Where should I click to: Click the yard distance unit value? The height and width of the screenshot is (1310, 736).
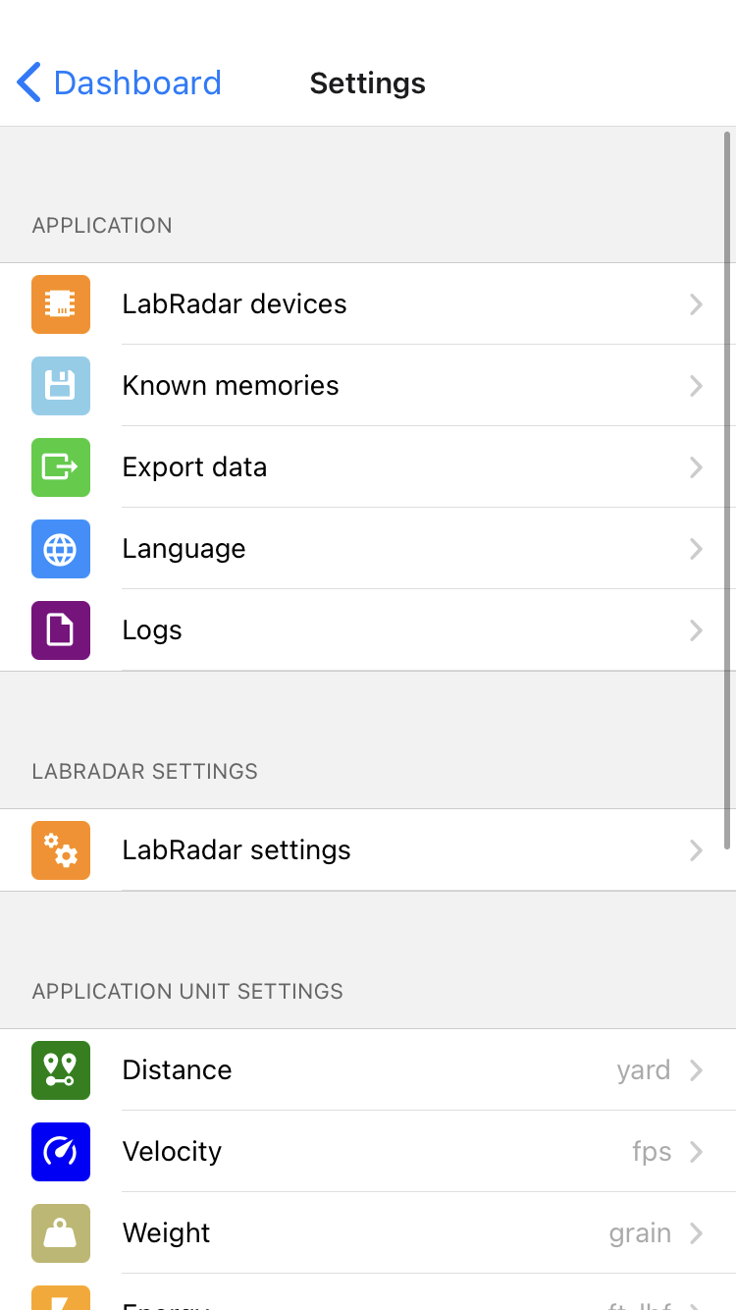[644, 1070]
